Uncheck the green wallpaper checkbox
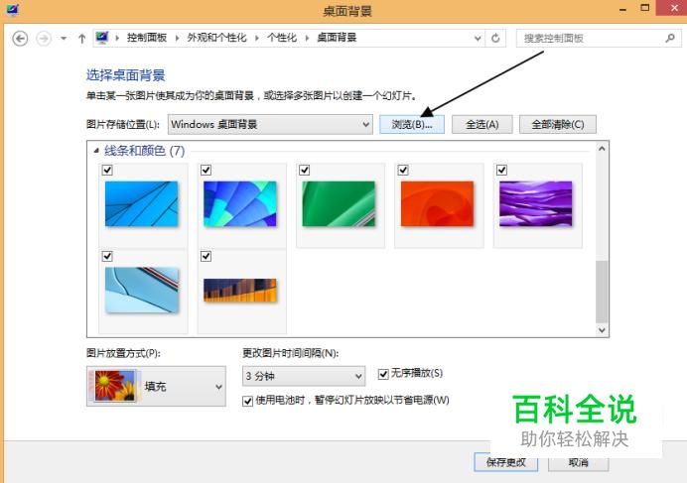Viewport: 687px width, 483px height. 305,170
